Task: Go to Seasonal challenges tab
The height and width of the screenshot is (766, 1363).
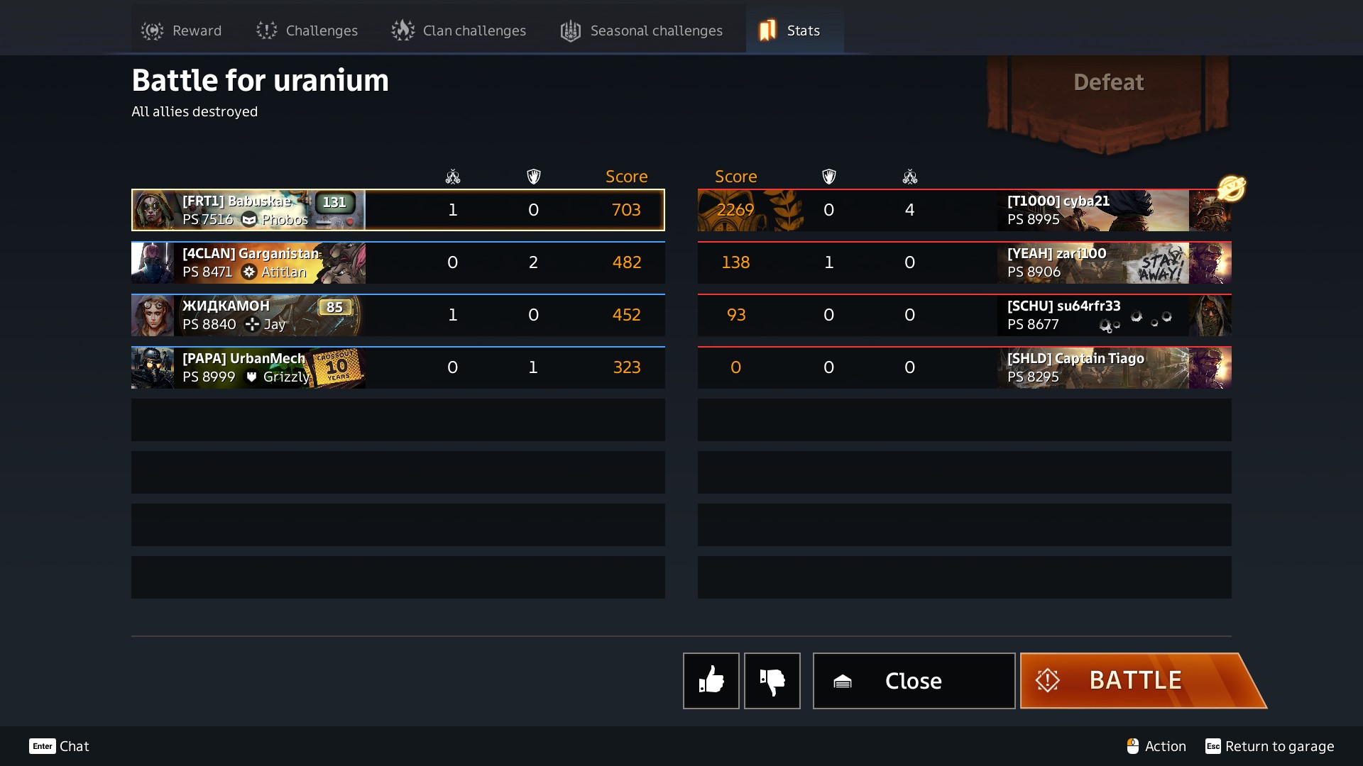Action: 641,30
